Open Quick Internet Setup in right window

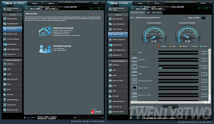(118, 9)
